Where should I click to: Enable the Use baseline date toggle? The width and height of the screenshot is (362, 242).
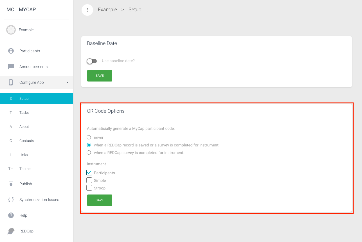[92, 61]
